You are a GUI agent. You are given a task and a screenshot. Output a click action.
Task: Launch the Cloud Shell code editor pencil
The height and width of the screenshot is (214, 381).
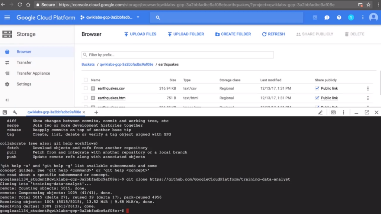pyautogui.click(x=320, y=112)
